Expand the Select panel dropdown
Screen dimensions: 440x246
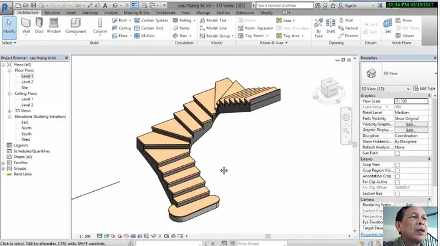(x=9, y=43)
